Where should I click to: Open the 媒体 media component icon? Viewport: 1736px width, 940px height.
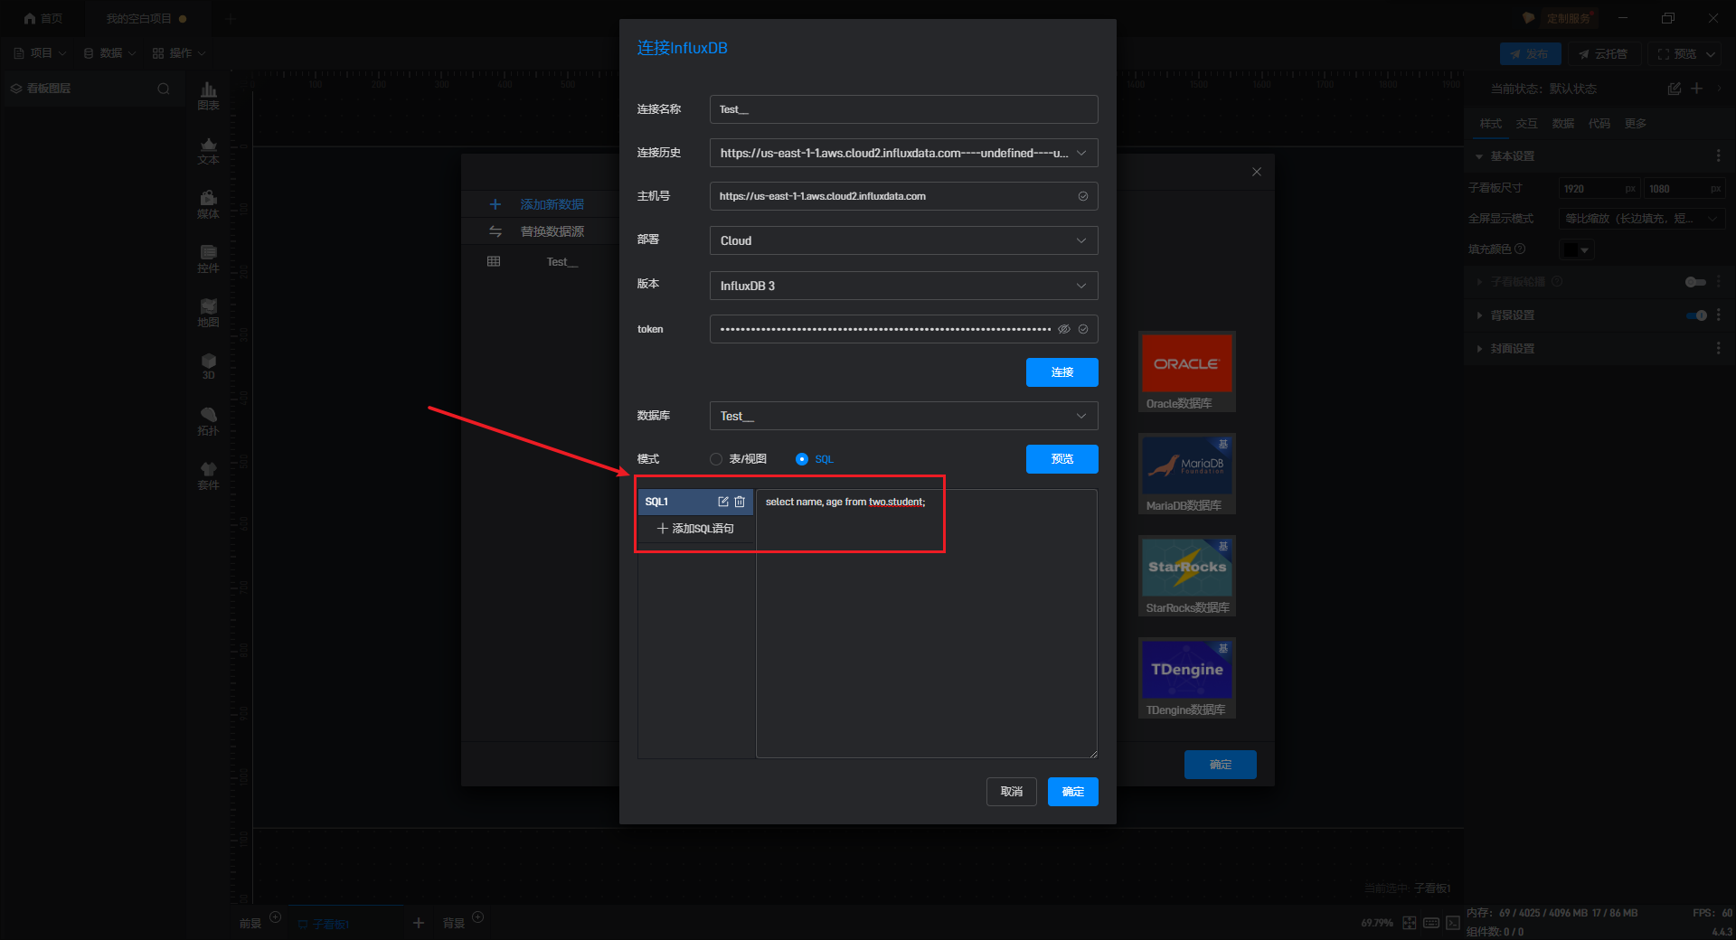208,203
